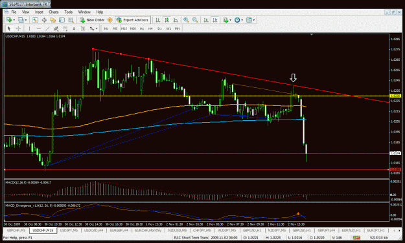Open the Strategy Tester icon

click(x=71, y=20)
